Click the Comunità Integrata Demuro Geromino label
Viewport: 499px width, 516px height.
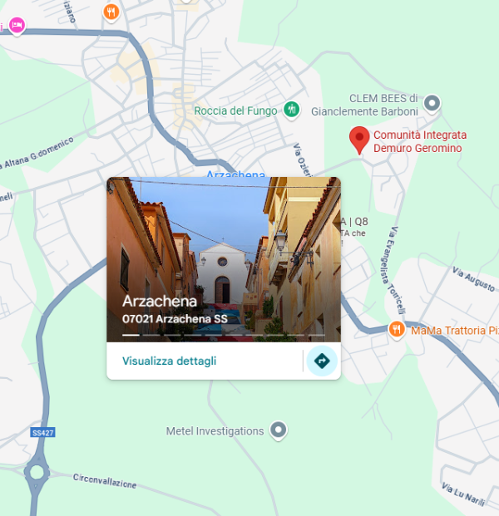pyautogui.click(x=420, y=142)
